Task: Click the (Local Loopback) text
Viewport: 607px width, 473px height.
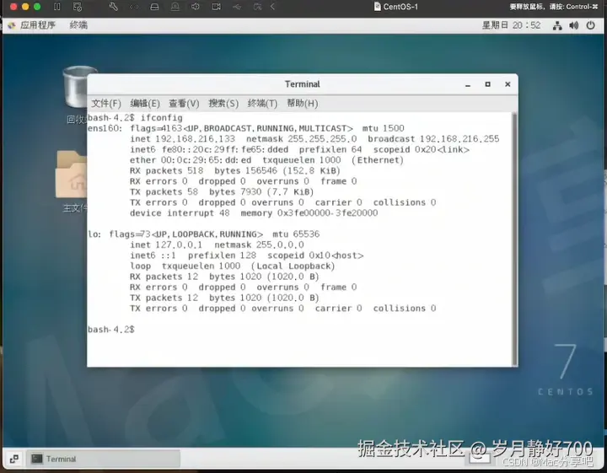Action: pos(293,266)
